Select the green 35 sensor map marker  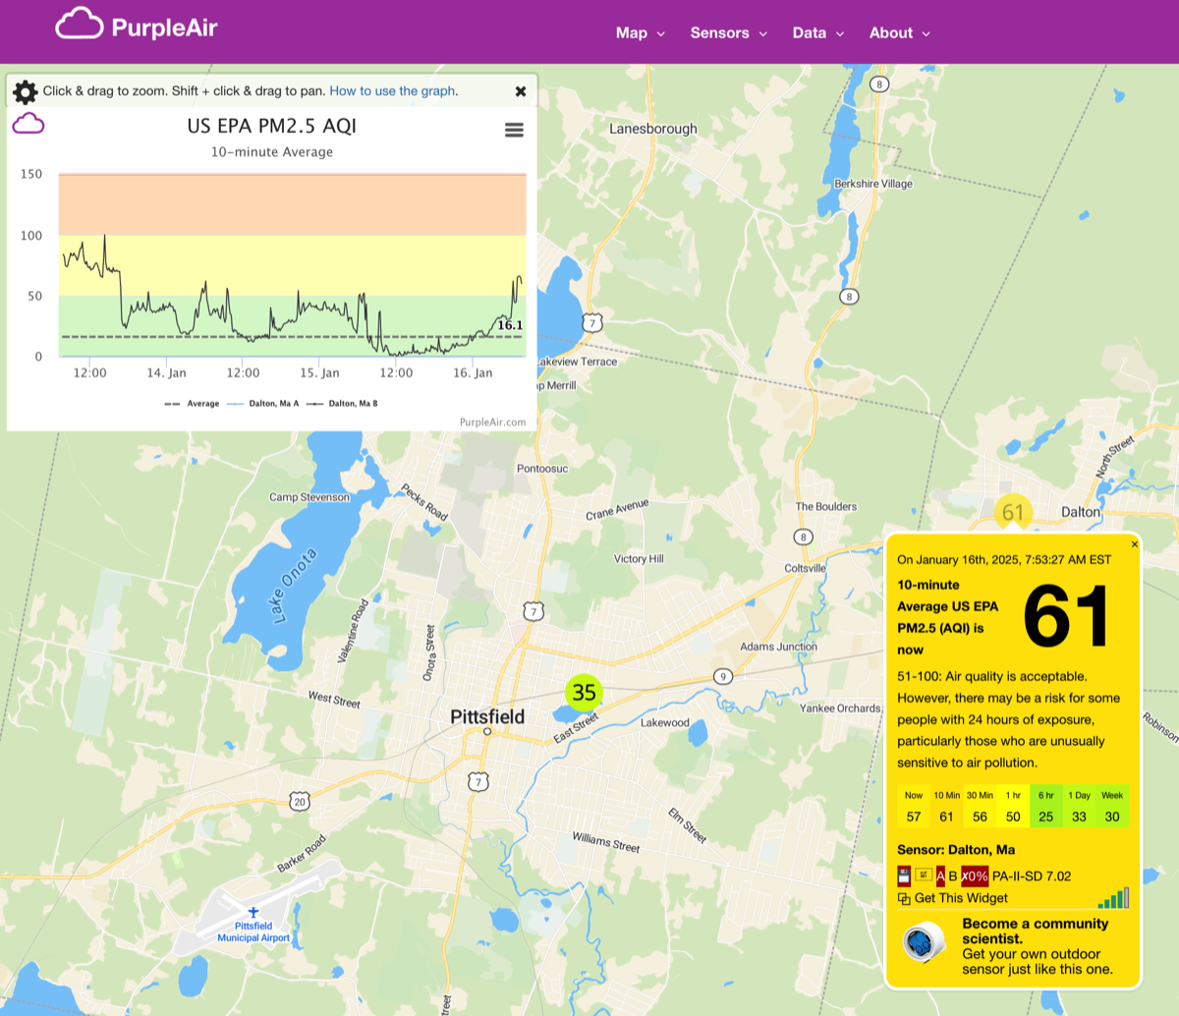point(584,693)
